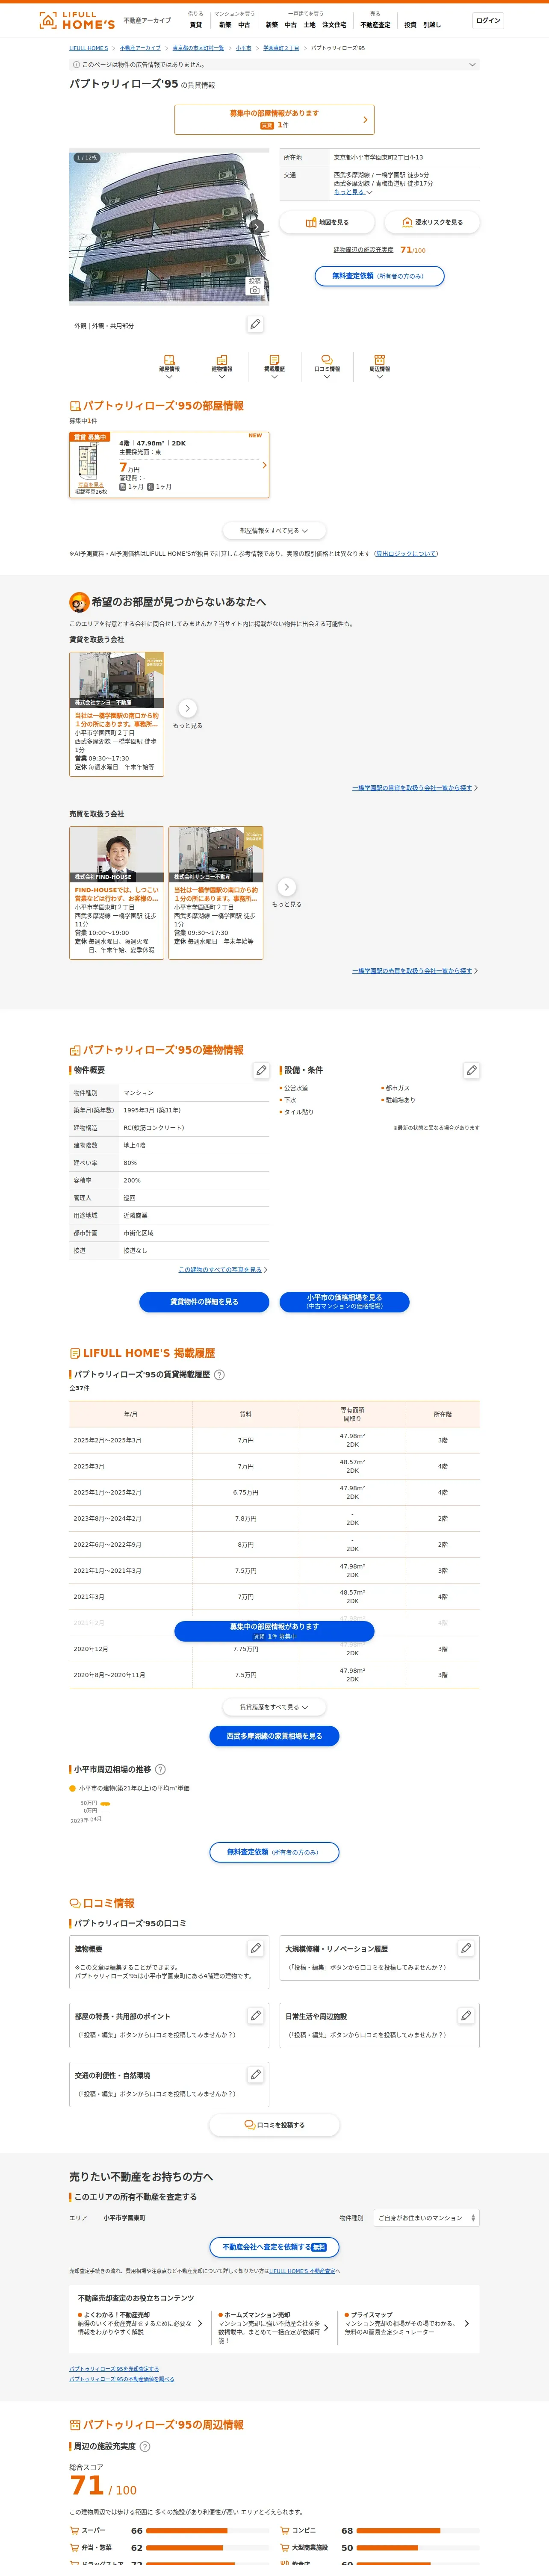Jump to 掲載履歴 section icon
Screen dimensions: 549x2565
[x=274, y=366]
